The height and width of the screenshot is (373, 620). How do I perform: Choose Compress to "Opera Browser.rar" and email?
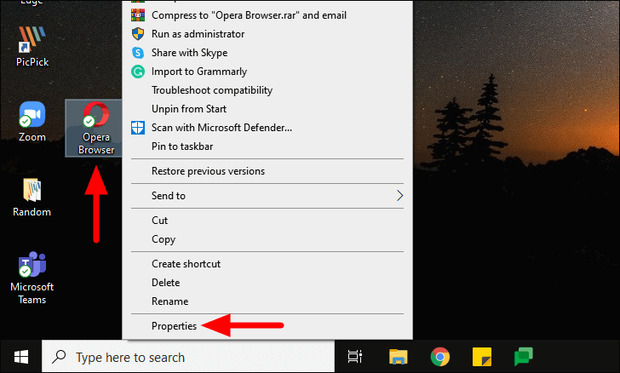(267, 15)
